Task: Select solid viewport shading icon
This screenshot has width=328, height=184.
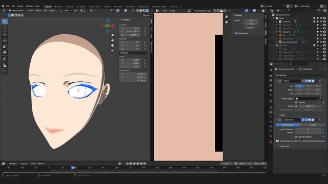Action: pos(140,10)
